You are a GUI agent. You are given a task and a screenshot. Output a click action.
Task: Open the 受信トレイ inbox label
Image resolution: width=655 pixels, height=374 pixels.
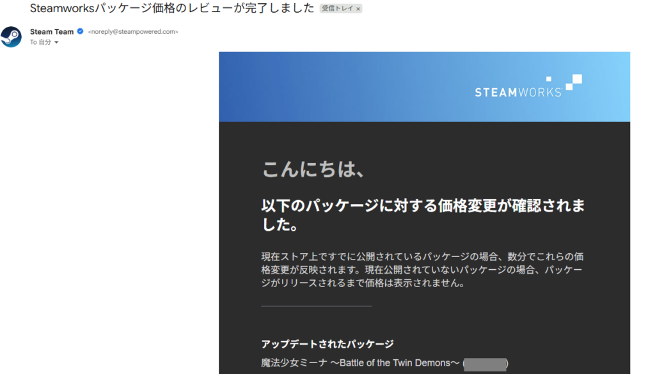click(336, 9)
